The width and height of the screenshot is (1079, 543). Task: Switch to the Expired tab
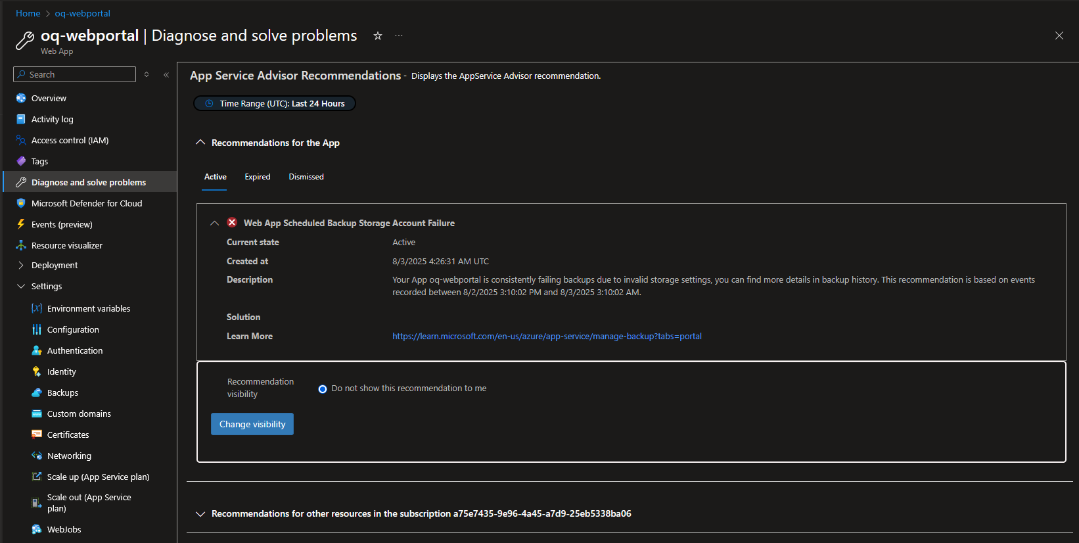click(x=258, y=177)
